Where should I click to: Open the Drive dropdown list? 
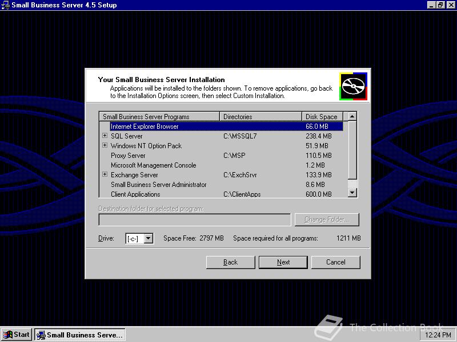click(x=149, y=238)
